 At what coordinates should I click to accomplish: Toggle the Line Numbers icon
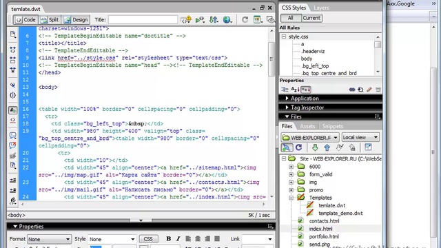[x=12, y=110]
